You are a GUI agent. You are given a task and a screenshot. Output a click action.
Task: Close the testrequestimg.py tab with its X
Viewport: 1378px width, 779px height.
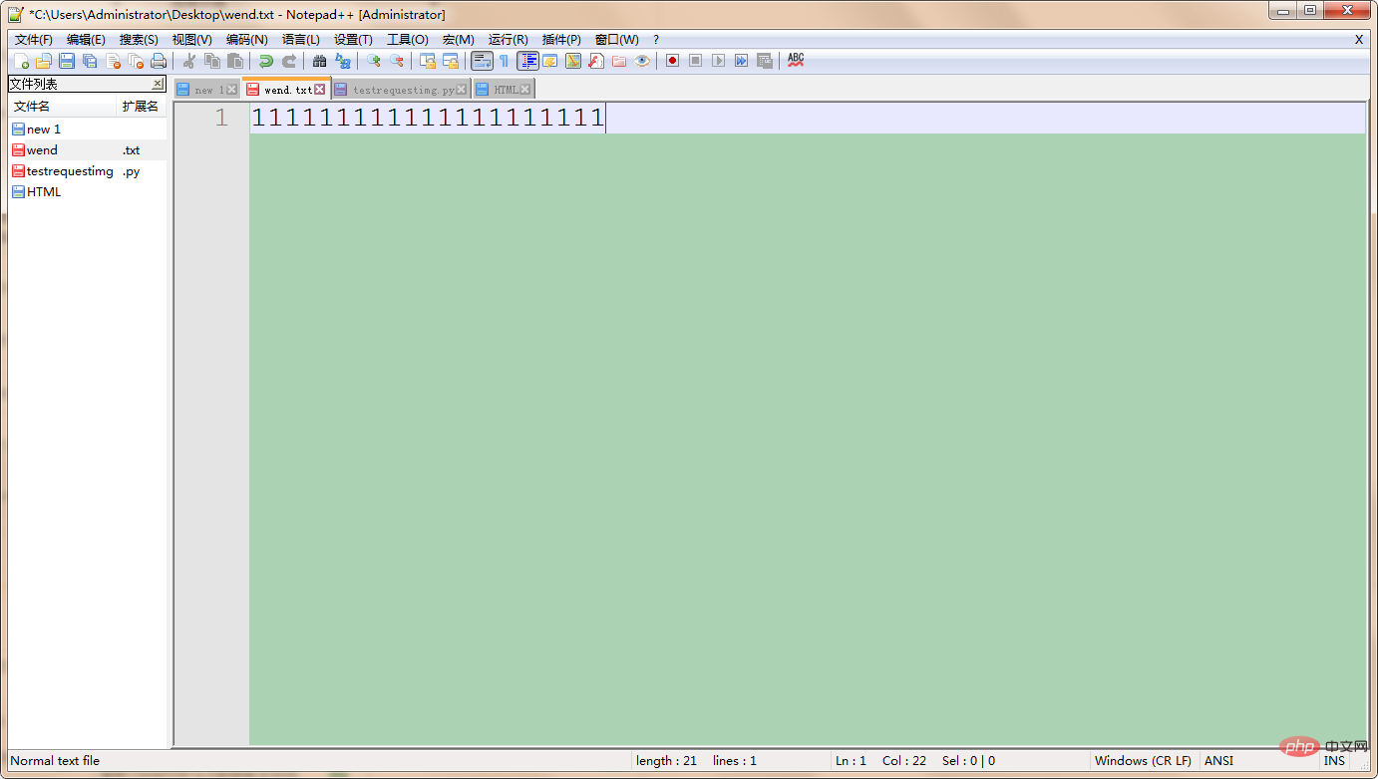pos(461,90)
